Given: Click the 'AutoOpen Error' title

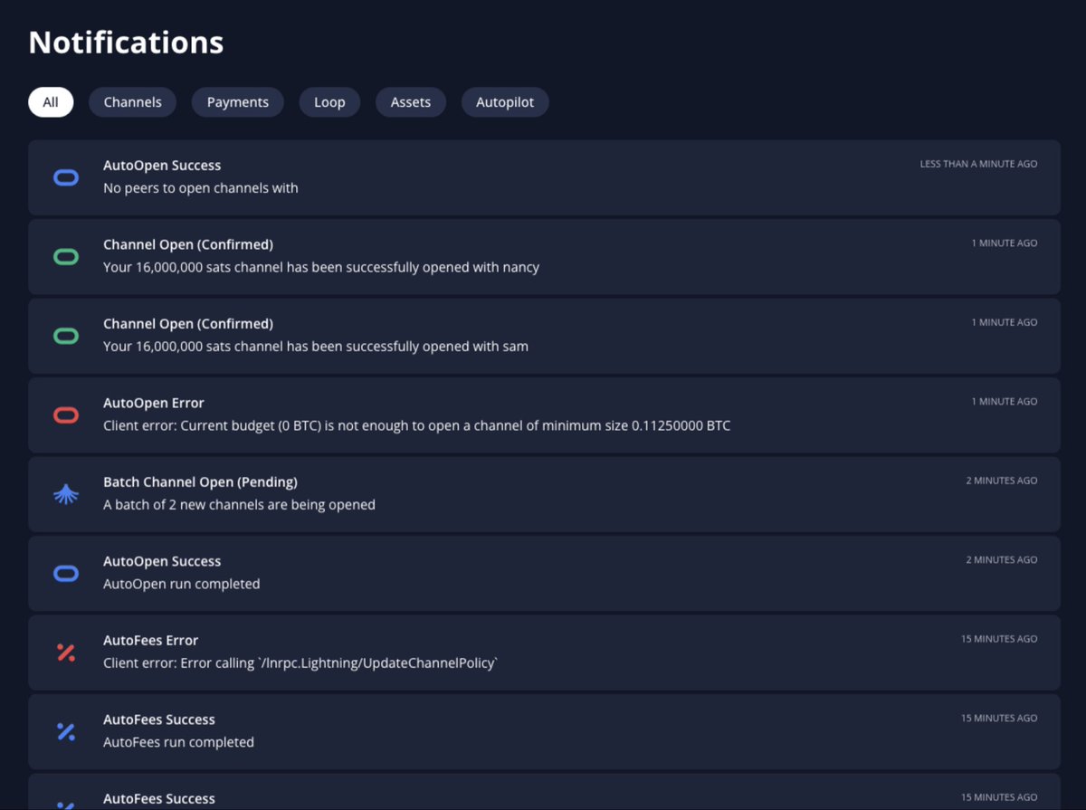Looking at the screenshot, I should [154, 403].
